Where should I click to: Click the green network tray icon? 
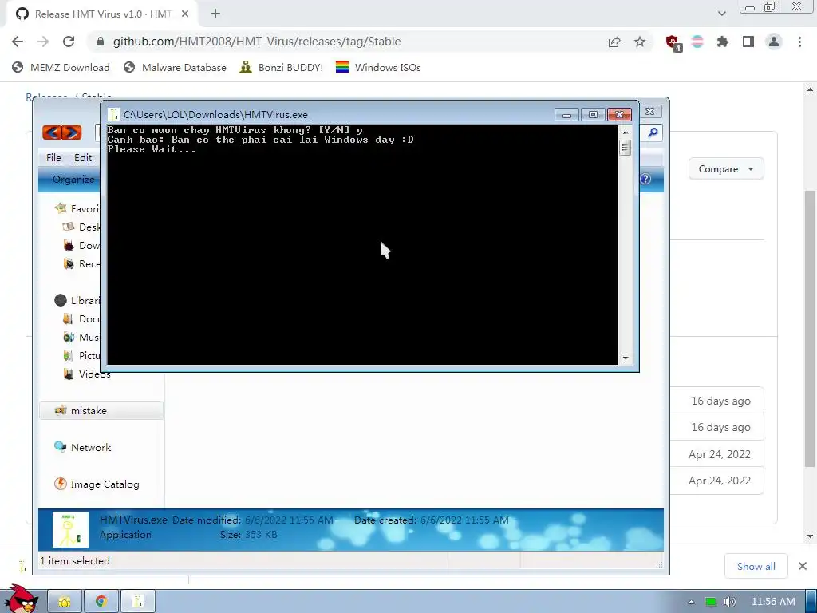pyautogui.click(x=711, y=602)
